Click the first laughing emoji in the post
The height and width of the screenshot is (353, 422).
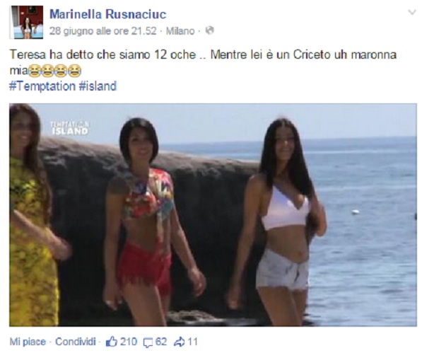tap(34, 71)
